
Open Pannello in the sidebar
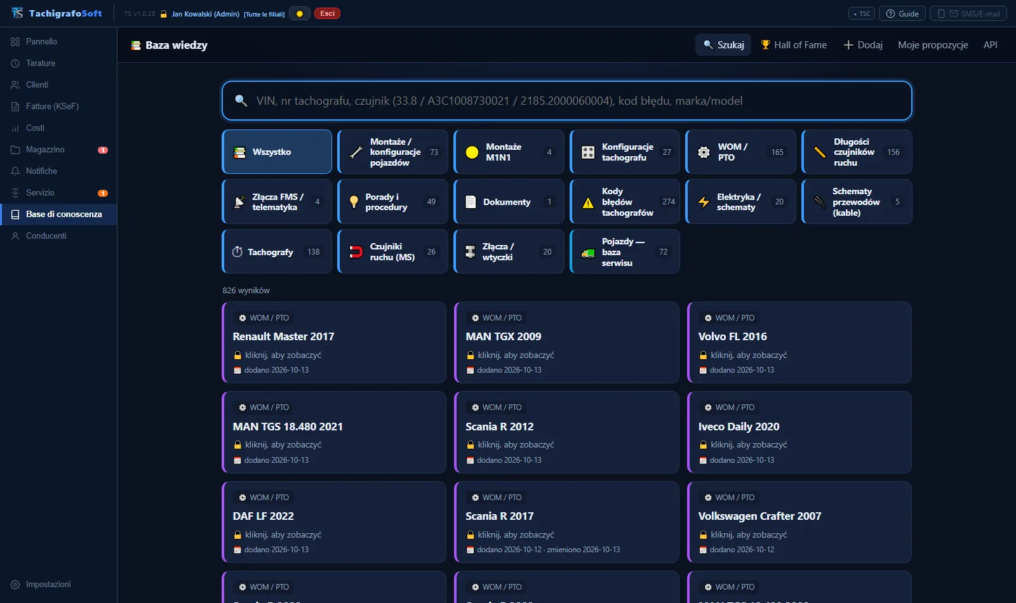pyautogui.click(x=58, y=41)
